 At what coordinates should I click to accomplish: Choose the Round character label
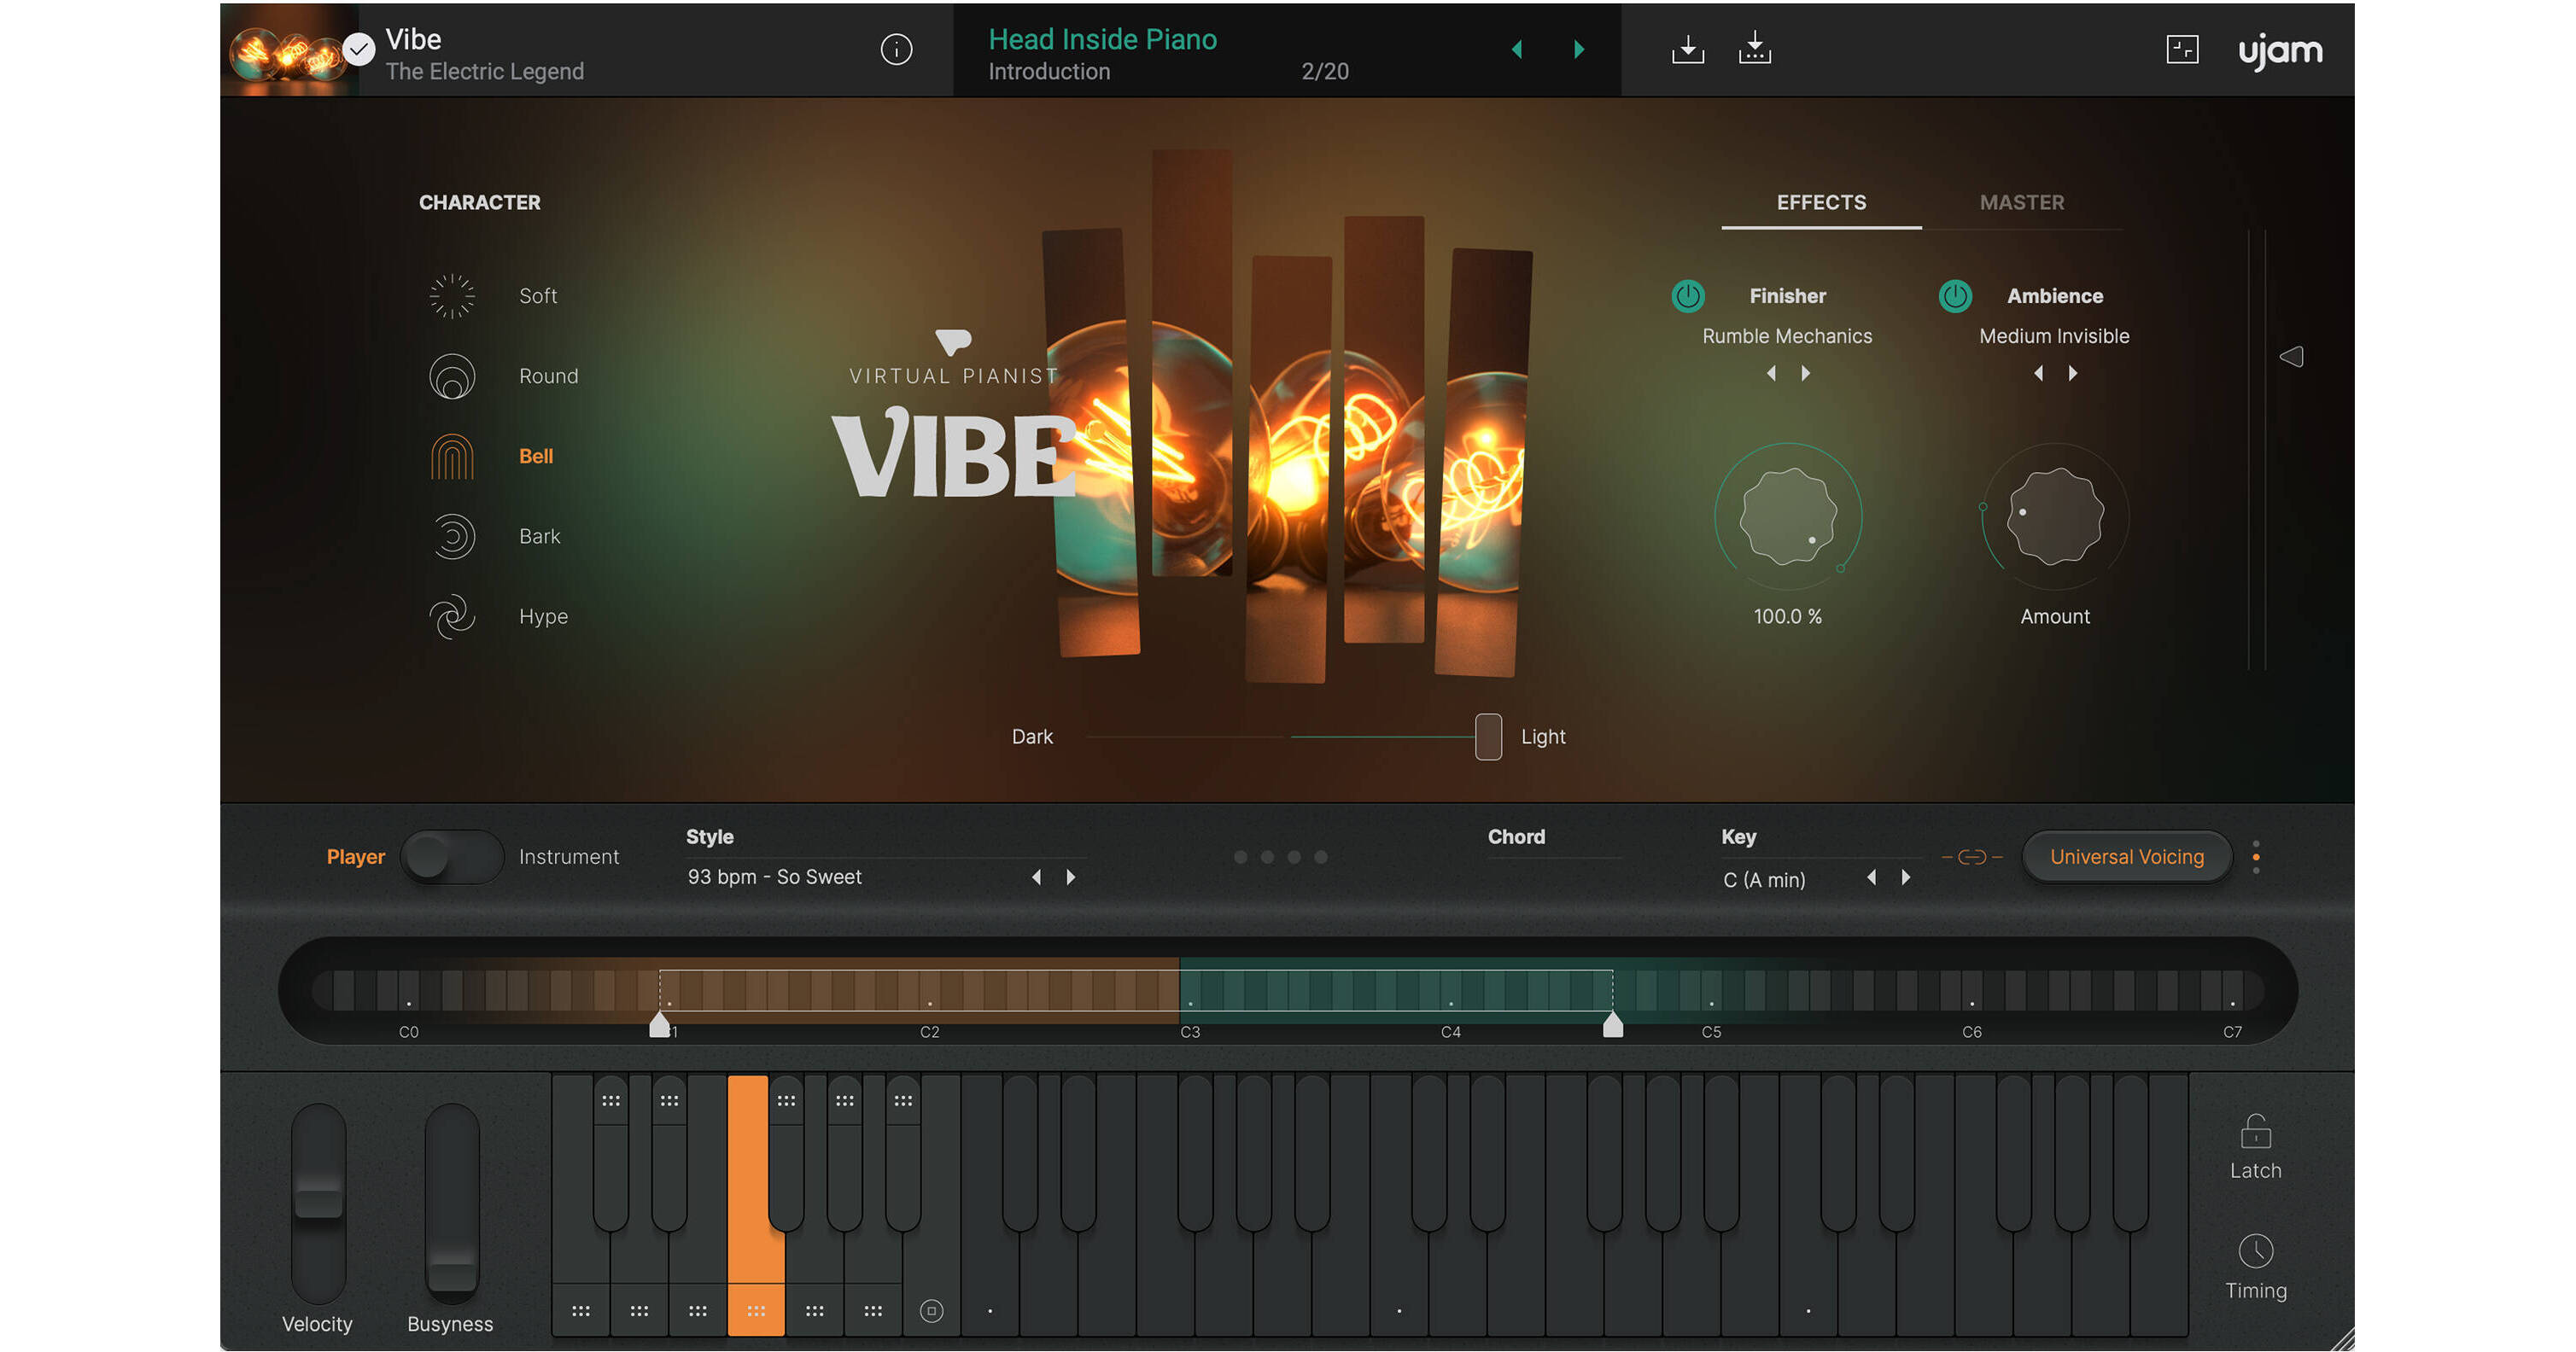[548, 376]
